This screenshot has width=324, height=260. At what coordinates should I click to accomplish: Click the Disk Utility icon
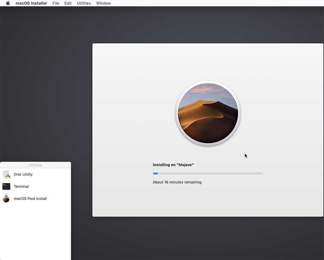[6, 174]
